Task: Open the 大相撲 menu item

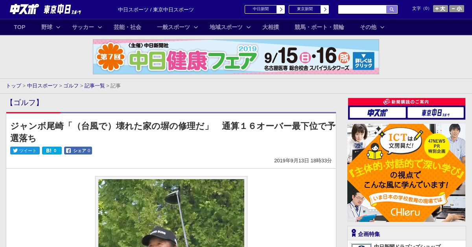Action: point(271,27)
